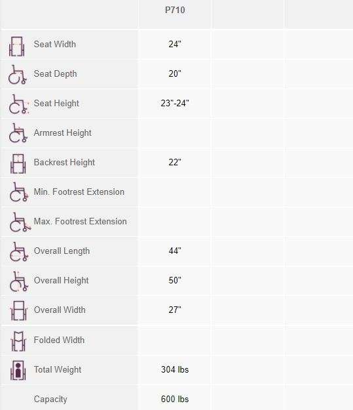Click the Overall Height icon
The height and width of the screenshot is (410, 353).
(18, 281)
